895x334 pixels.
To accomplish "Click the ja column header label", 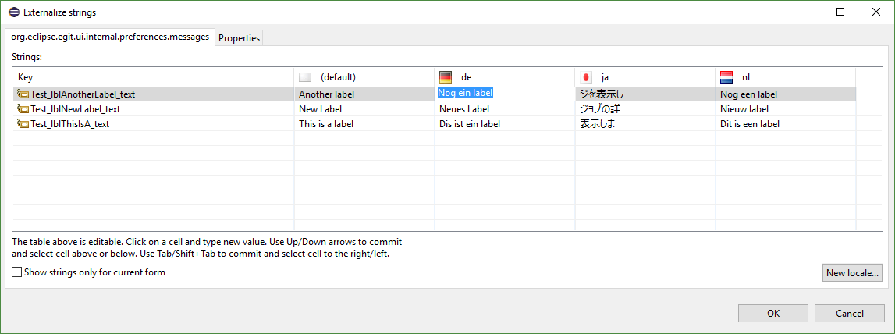I will click(605, 77).
